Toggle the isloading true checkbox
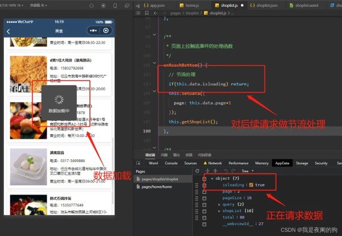Viewport: 342px width, 236px height. pyautogui.click(x=251, y=185)
